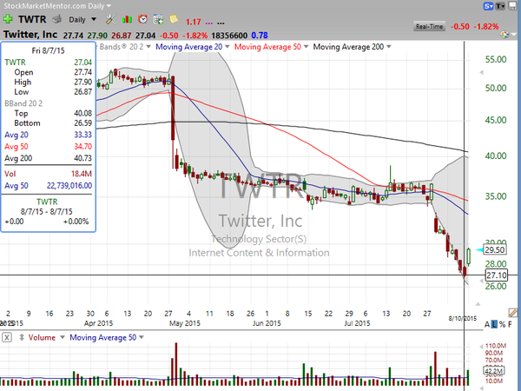This screenshot has width=521, height=391.
Task: Click Avg 200 value 40.73
Action: click(x=82, y=158)
